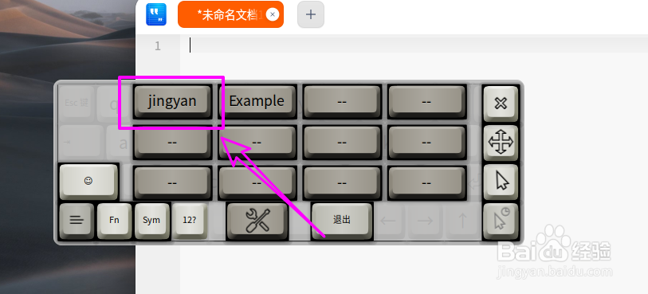Image resolution: width=648 pixels, height=294 pixels.
Task: Select the mouse pointer click icon
Action: pyautogui.click(x=501, y=182)
